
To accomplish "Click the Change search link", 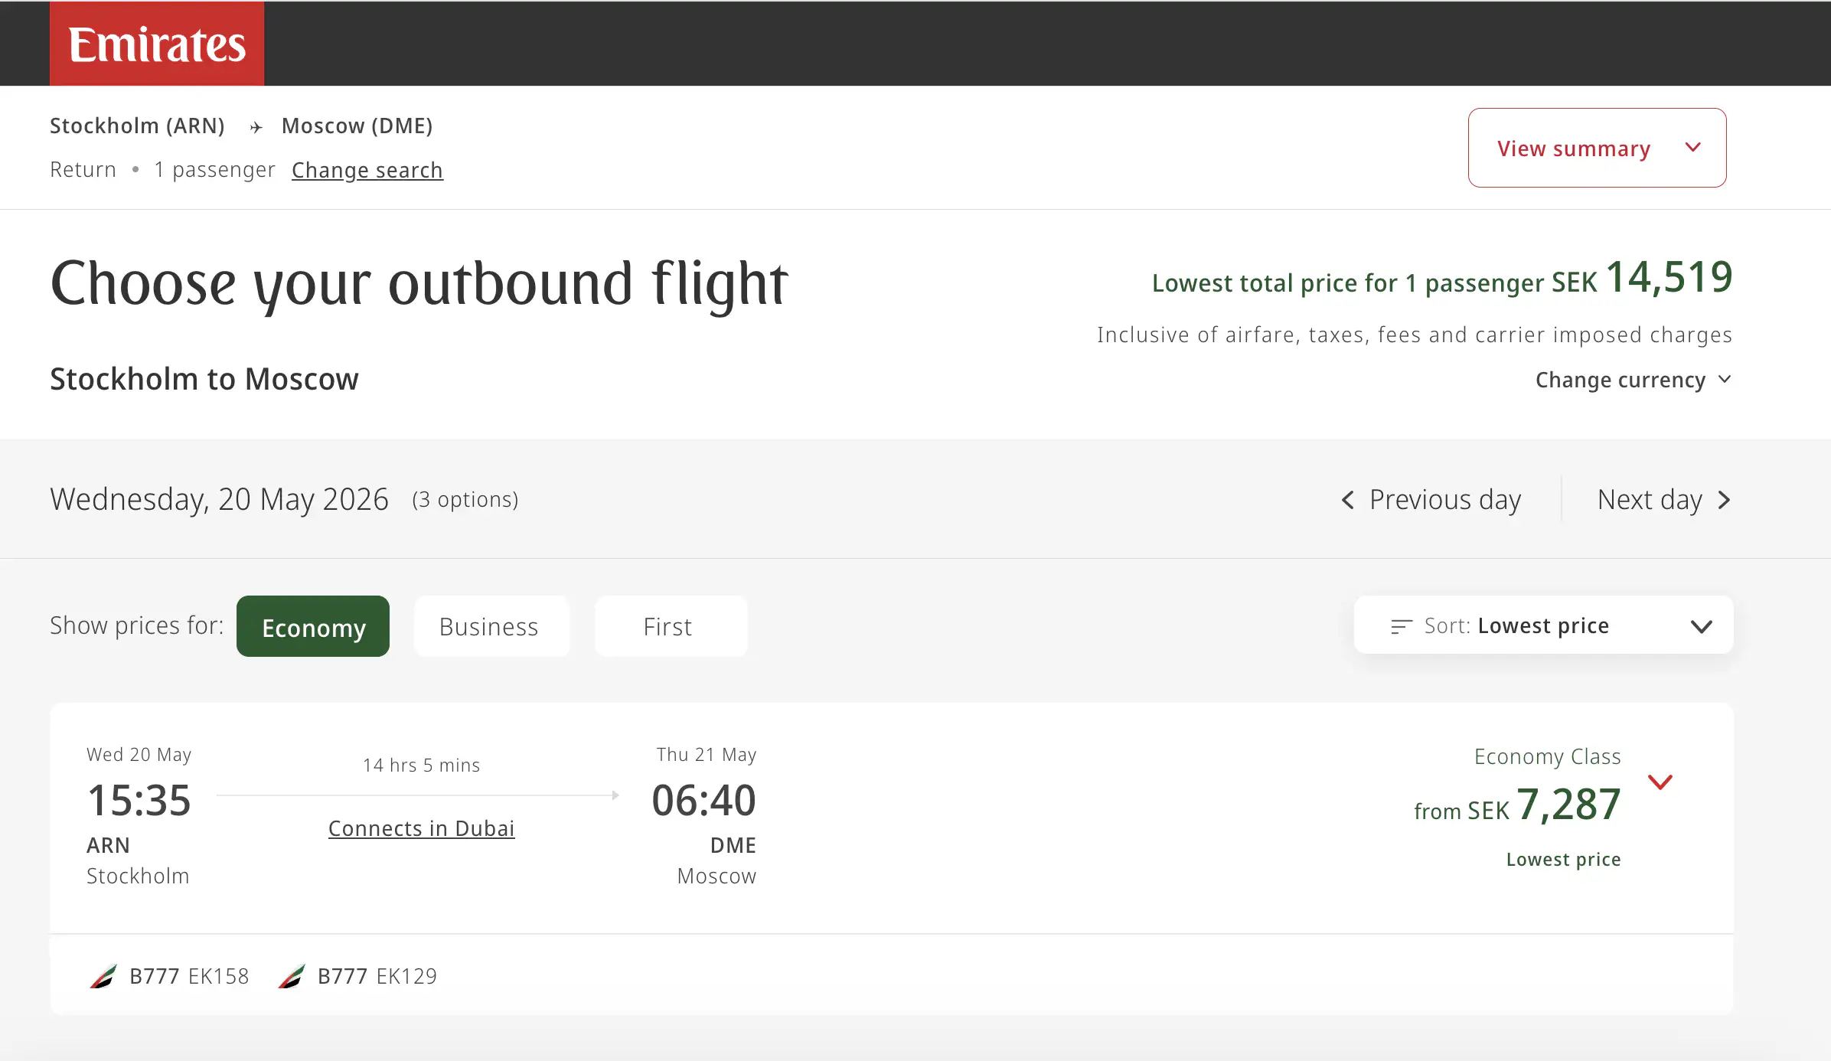I will (367, 170).
